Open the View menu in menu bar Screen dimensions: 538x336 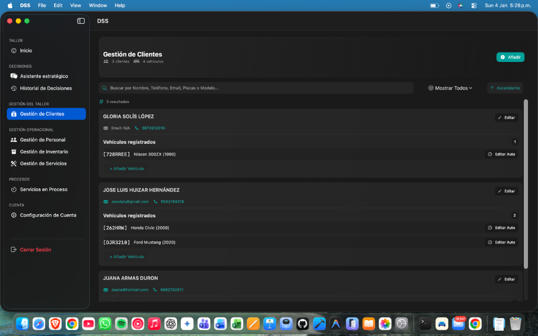coord(76,5)
